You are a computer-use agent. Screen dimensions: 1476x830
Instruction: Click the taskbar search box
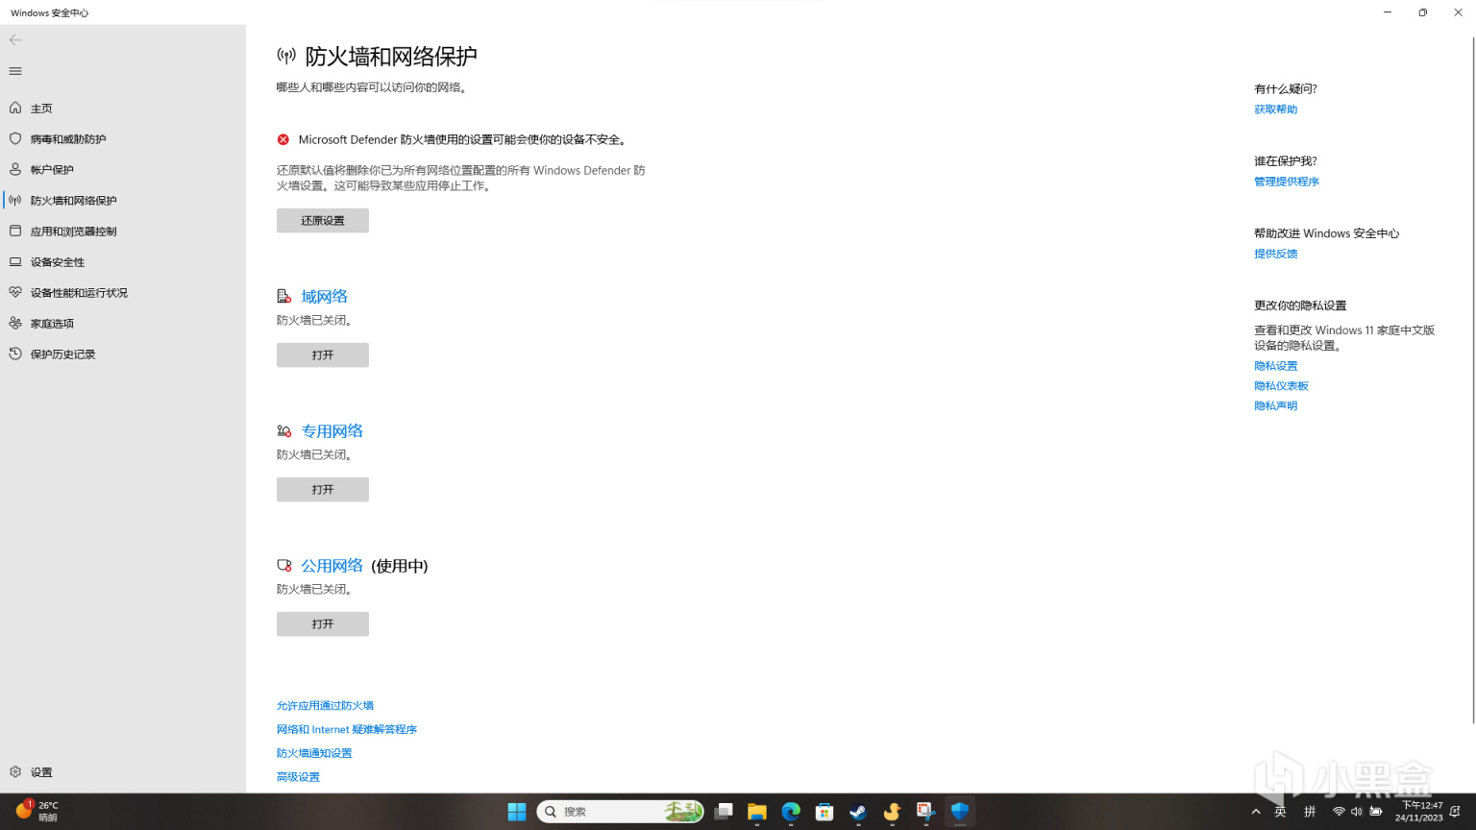[620, 812]
